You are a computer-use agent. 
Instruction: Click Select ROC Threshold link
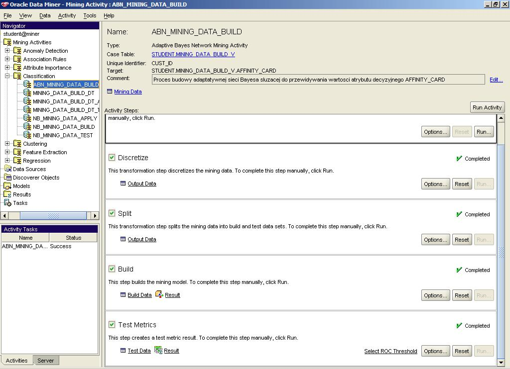(390, 351)
